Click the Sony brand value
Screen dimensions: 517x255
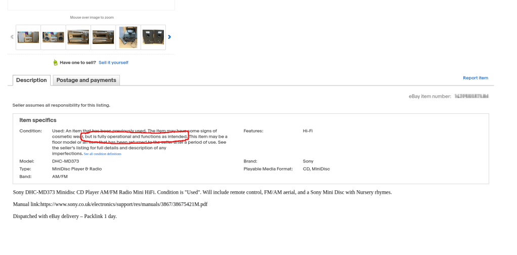tap(308, 161)
